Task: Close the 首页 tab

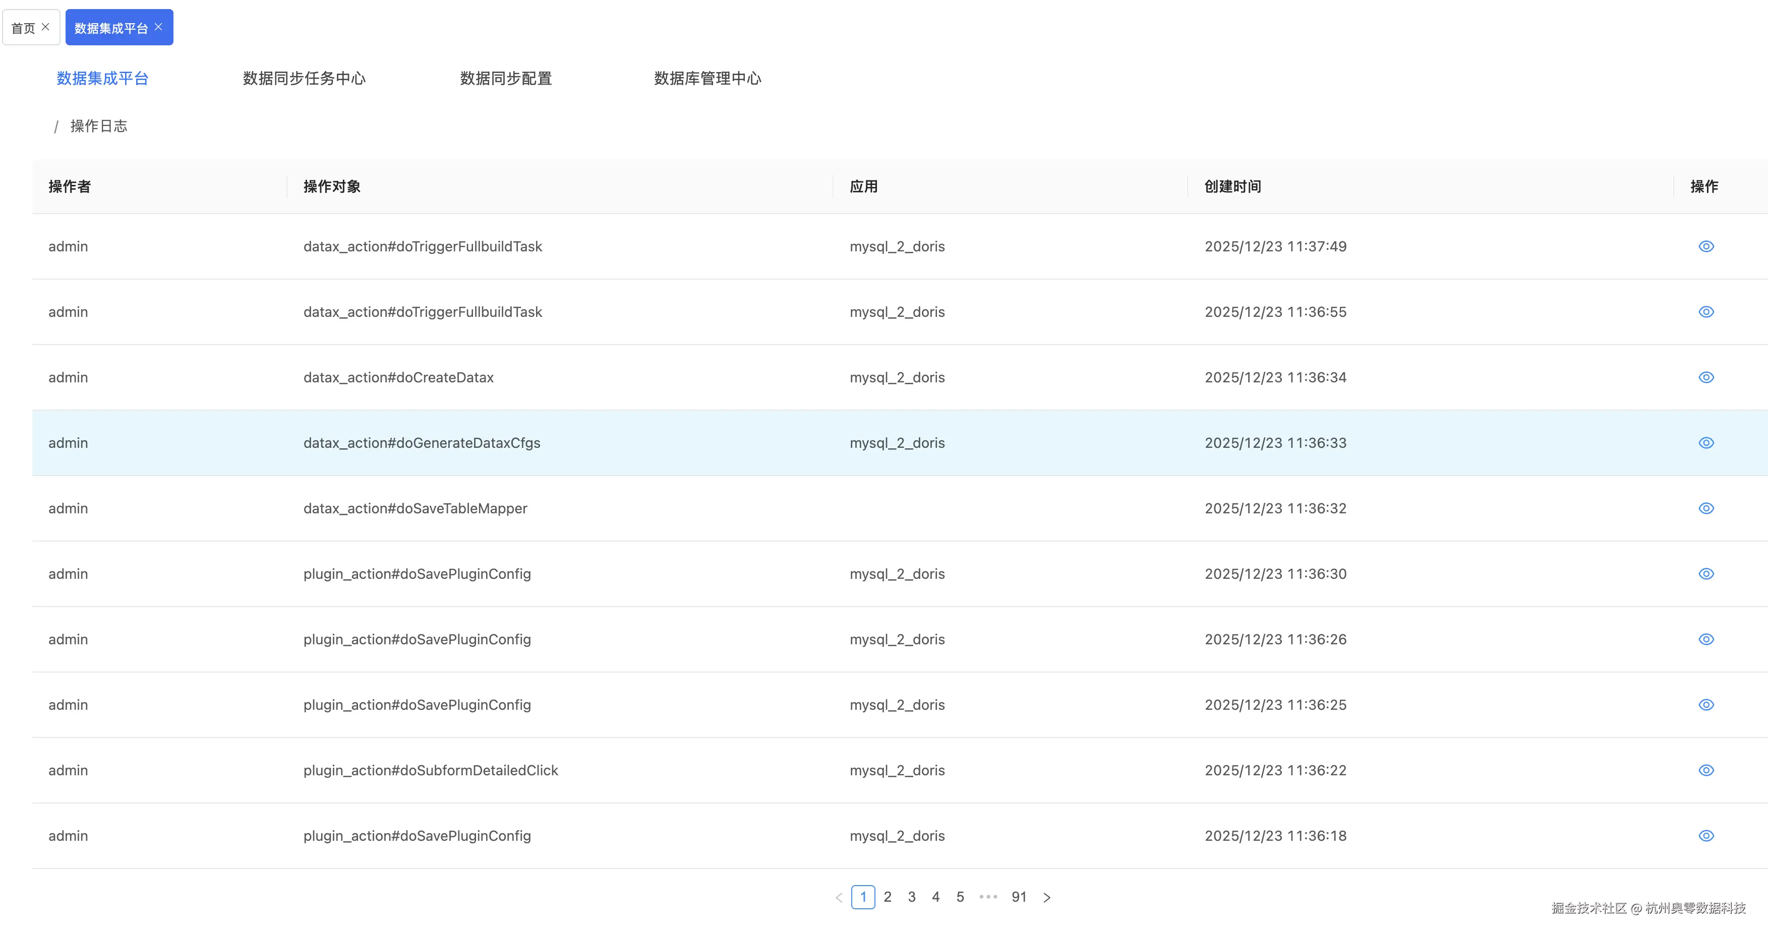Action: pyautogui.click(x=45, y=27)
